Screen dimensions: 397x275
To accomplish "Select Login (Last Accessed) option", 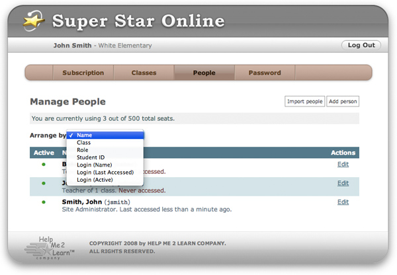I will (105, 172).
